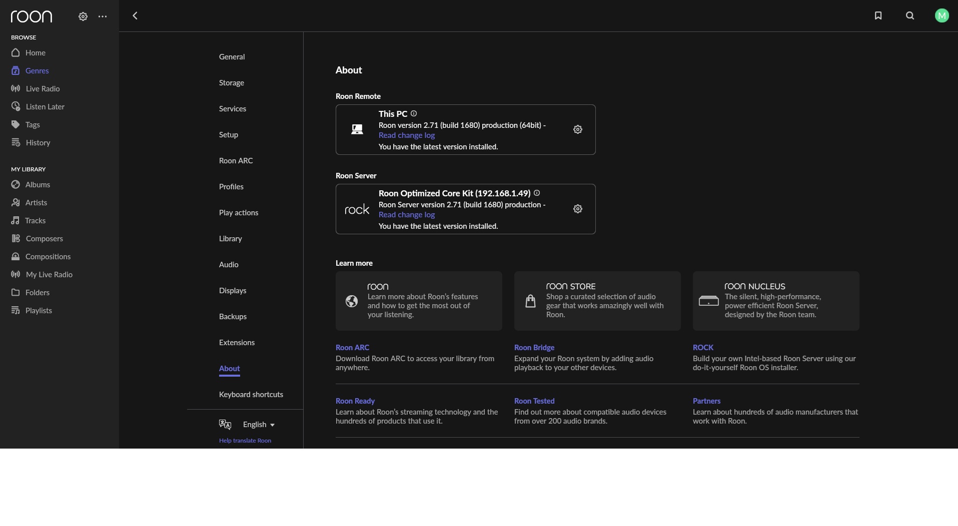Screen dimensions: 958x526
Task: Open Play actions settings
Action: (239, 213)
